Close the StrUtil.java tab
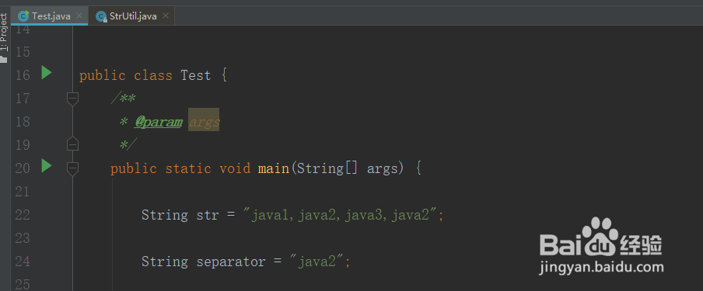703x291 pixels. (165, 16)
